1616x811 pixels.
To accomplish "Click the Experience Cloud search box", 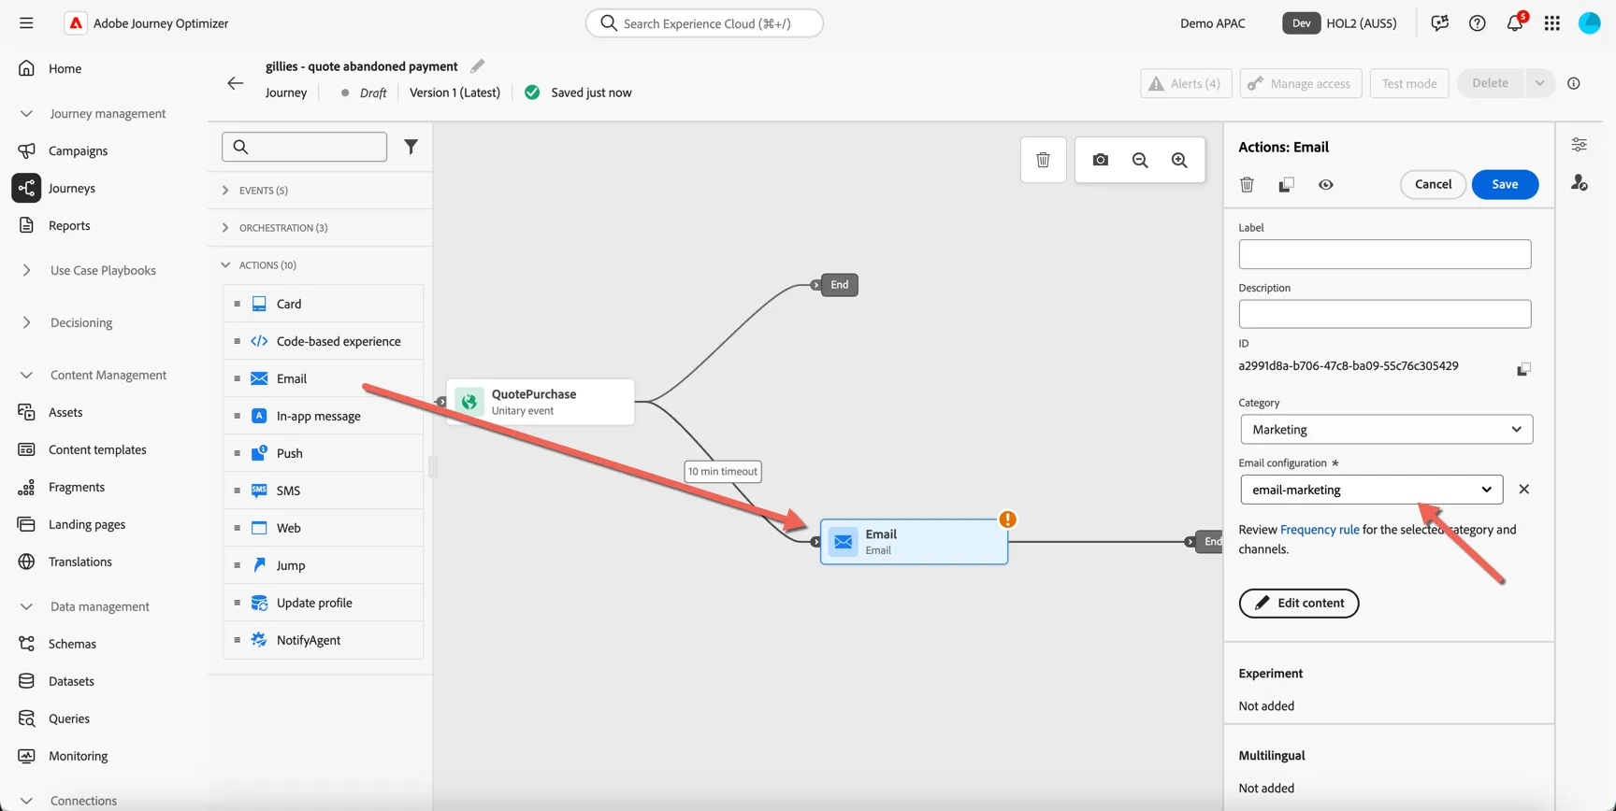I will click(x=704, y=22).
